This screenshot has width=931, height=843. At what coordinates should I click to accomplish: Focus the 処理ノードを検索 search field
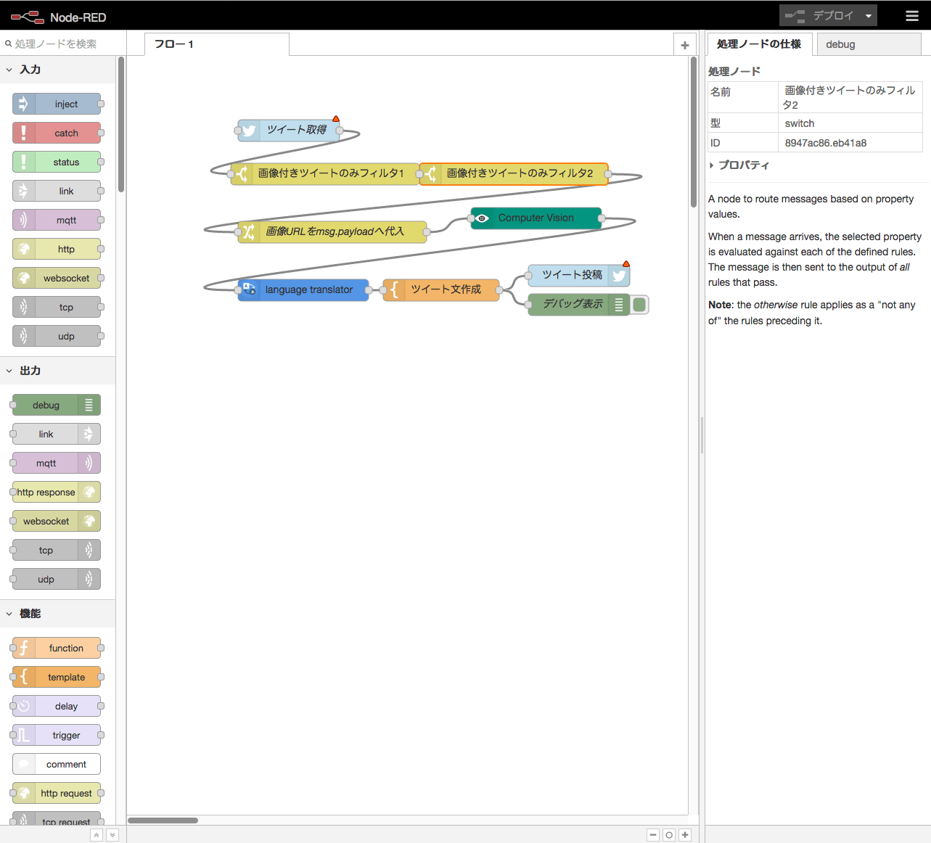point(64,44)
